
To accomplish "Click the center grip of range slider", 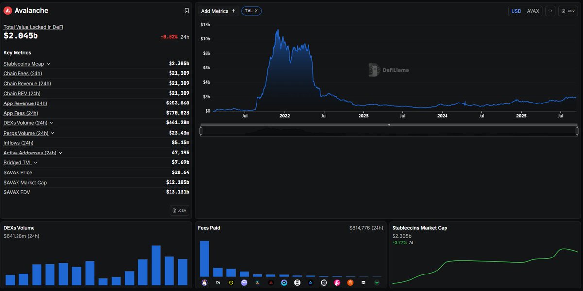I will point(389,125).
